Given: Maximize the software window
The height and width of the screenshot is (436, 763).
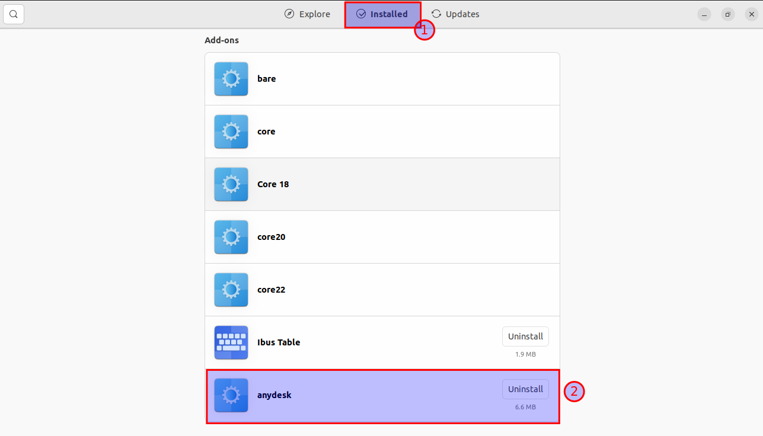Looking at the screenshot, I should coord(728,14).
